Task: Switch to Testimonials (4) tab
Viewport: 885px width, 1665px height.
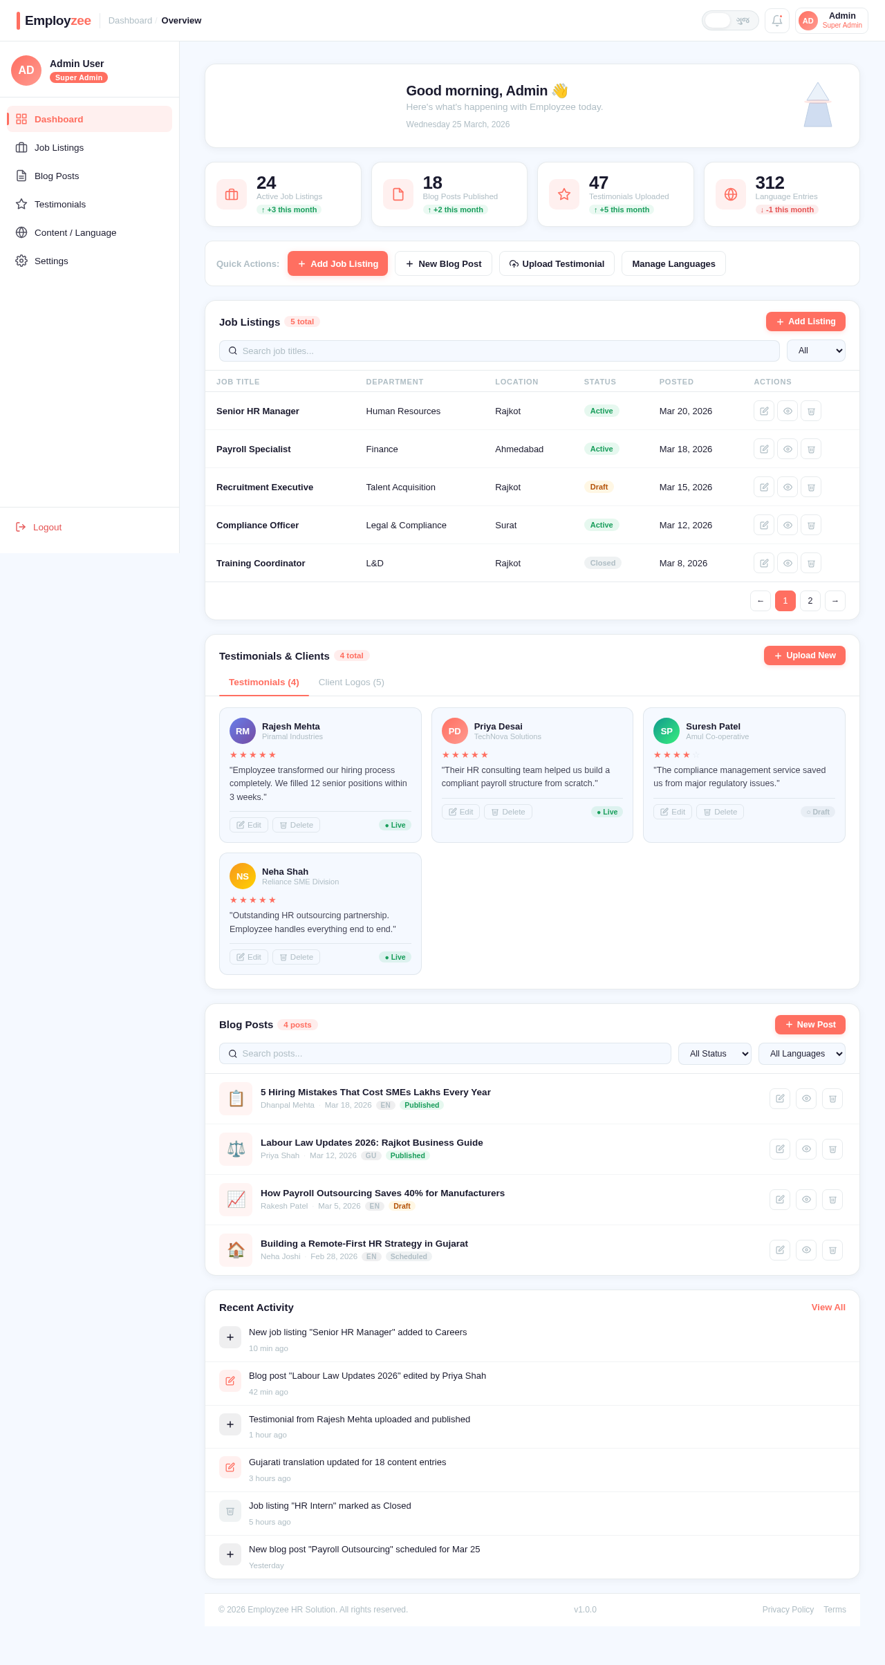Action: [264, 682]
